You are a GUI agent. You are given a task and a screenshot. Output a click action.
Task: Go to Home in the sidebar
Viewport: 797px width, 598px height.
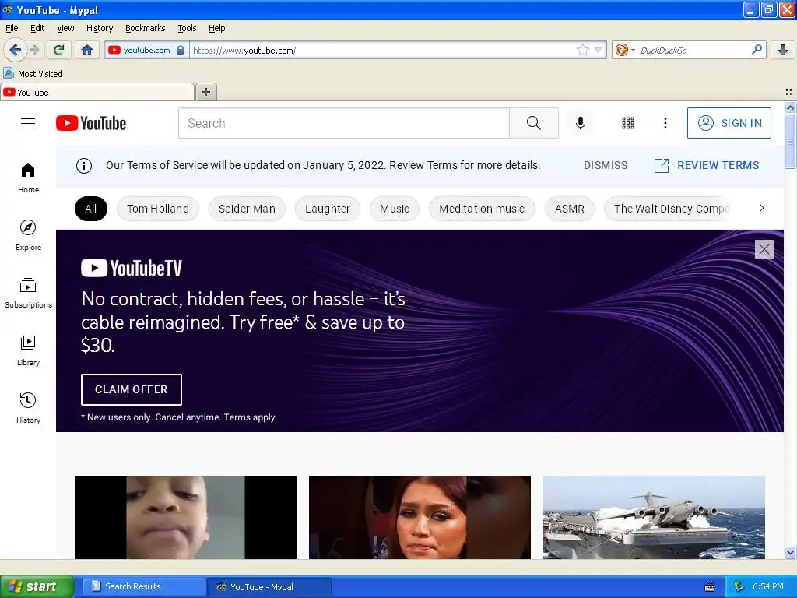(29, 178)
